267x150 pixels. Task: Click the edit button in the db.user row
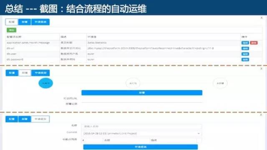(245, 54)
